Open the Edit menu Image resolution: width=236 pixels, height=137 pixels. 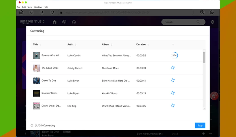[x=24, y=7]
